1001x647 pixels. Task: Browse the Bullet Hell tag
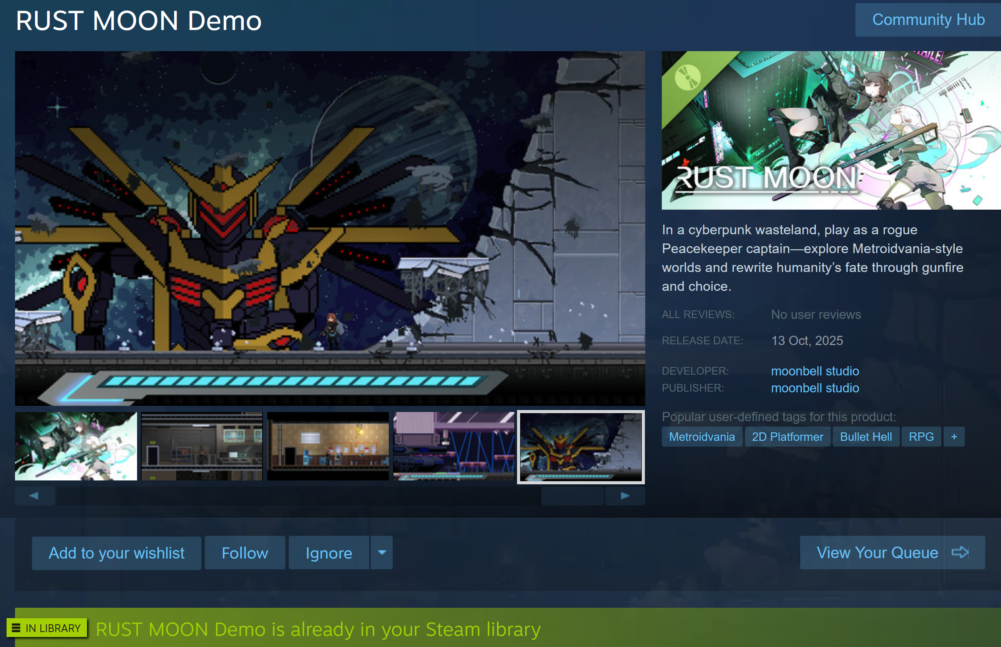coord(865,437)
